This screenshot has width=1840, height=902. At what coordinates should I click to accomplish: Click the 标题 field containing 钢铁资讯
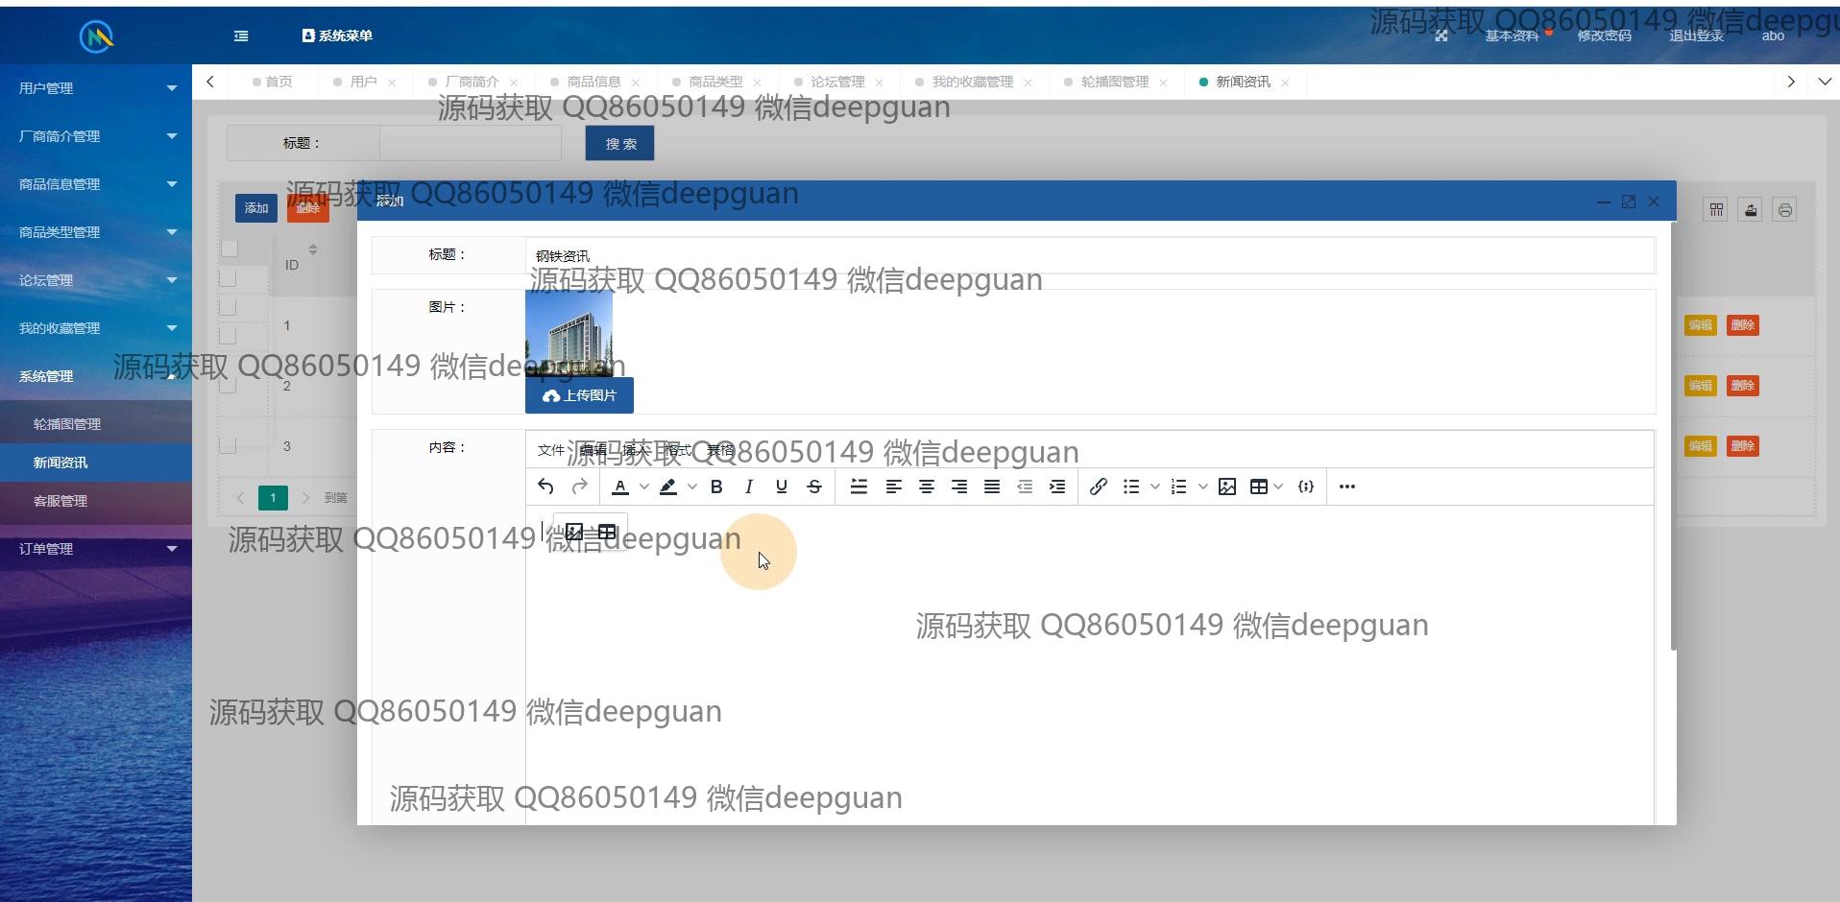(1089, 256)
